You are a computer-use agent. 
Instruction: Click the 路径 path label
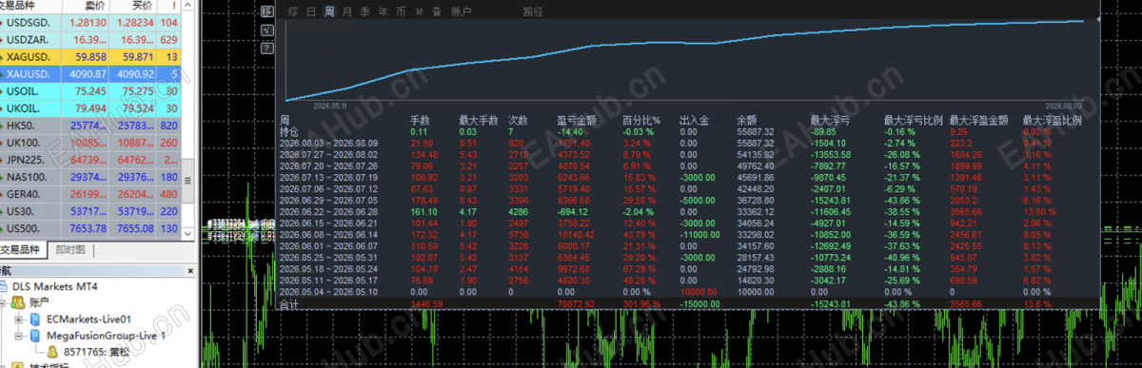533,11
